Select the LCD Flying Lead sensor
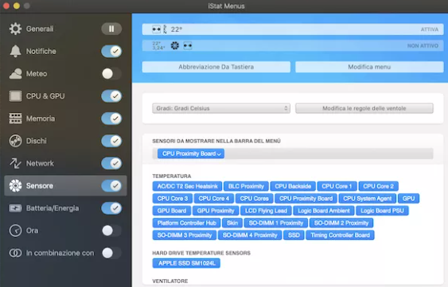Viewport: 448px width, 287px height. click(266, 211)
